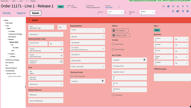Save the order using the disk icon

tap(168, 6)
